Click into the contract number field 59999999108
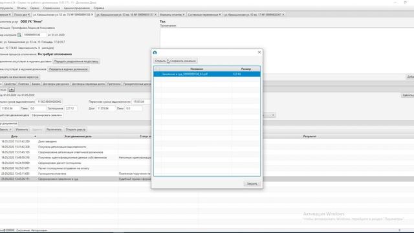The width and height of the screenshot is (414, 233). point(34,35)
